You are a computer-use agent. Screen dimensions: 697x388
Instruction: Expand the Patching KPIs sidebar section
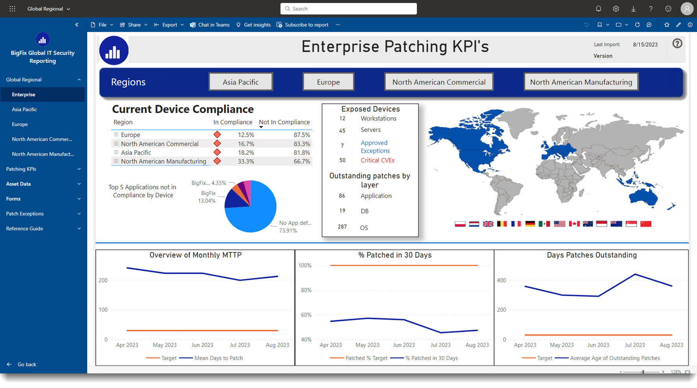coord(43,169)
